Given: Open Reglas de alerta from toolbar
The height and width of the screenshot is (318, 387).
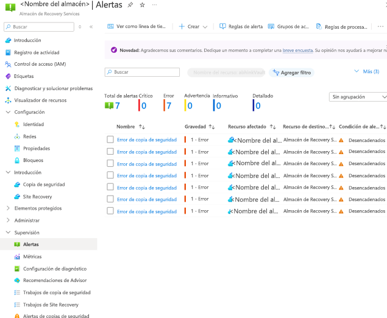Looking at the screenshot, I should click(x=241, y=26).
